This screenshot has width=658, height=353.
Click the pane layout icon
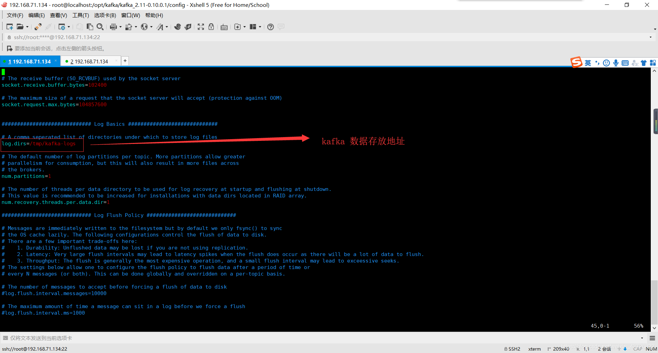[x=253, y=27]
